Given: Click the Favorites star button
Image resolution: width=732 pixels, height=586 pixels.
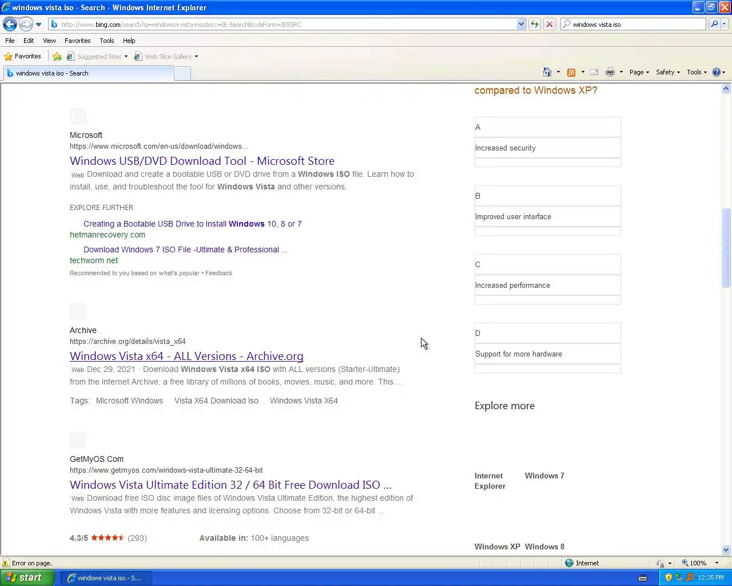Looking at the screenshot, I should pos(23,56).
